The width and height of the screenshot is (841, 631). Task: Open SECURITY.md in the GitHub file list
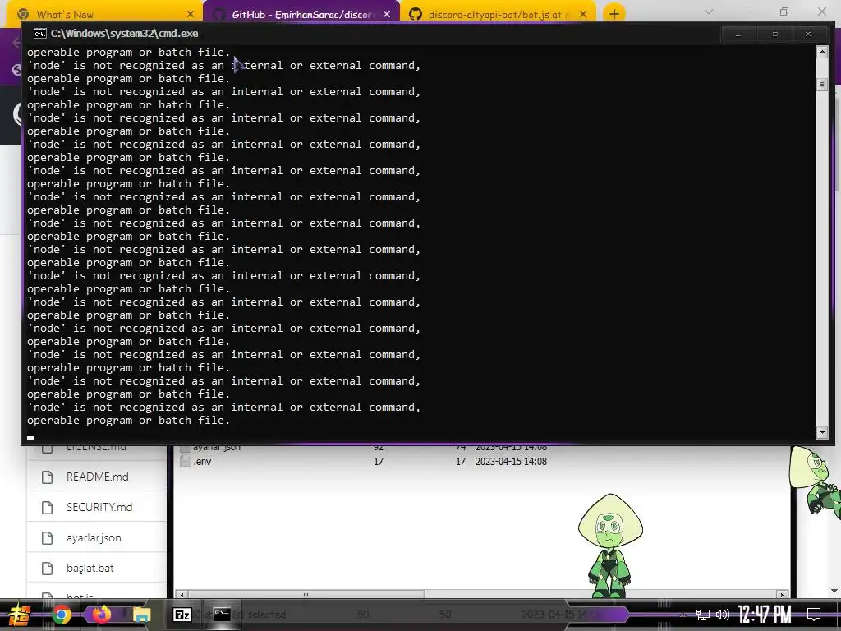[x=99, y=507]
